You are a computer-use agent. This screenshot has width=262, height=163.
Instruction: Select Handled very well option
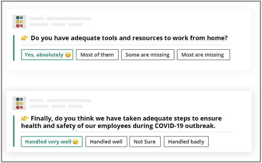point(52,142)
